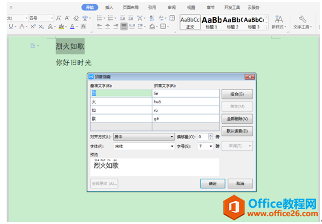322x224 pixels.
Task: Open the 开始 ribbon tab
Action: tap(90, 7)
